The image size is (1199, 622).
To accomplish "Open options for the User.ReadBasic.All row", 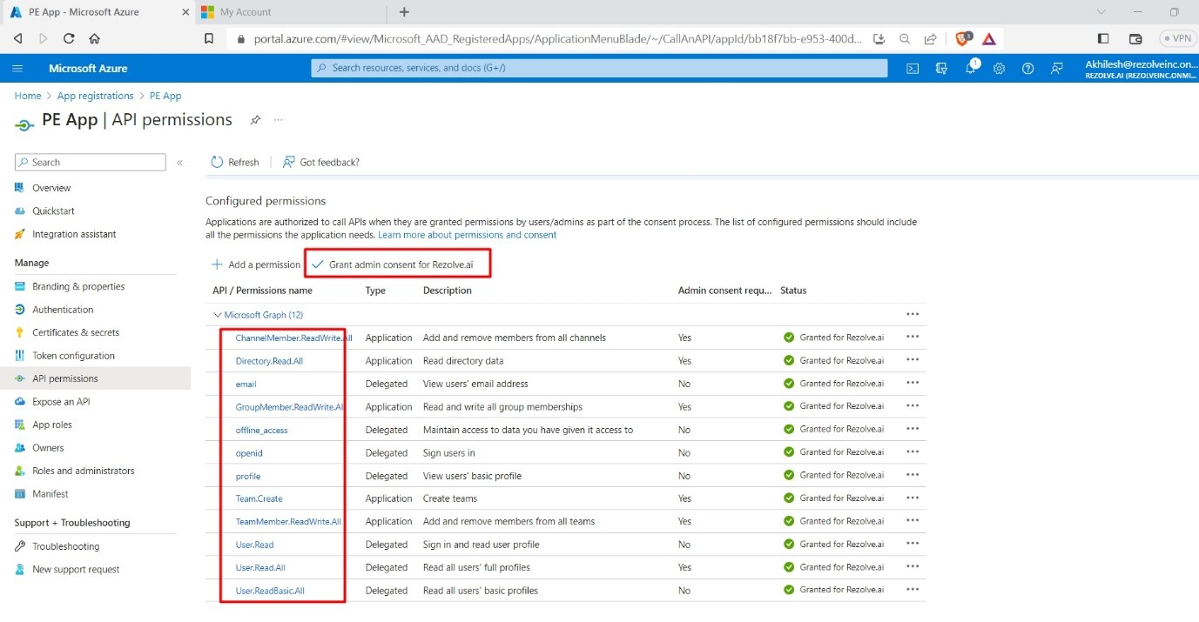I will point(913,590).
